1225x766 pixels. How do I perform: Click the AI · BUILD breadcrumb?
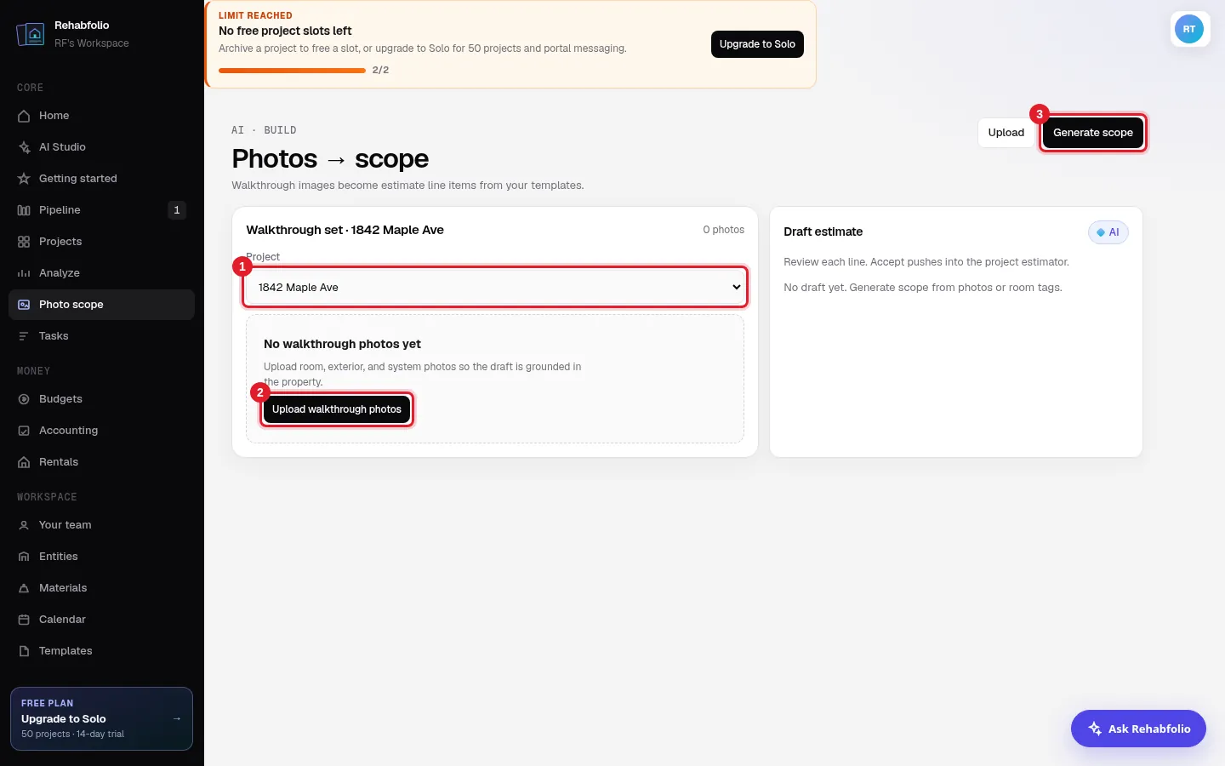point(264,130)
